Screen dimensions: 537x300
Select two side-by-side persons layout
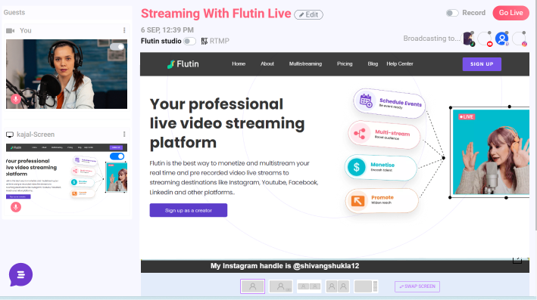[337, 286]
